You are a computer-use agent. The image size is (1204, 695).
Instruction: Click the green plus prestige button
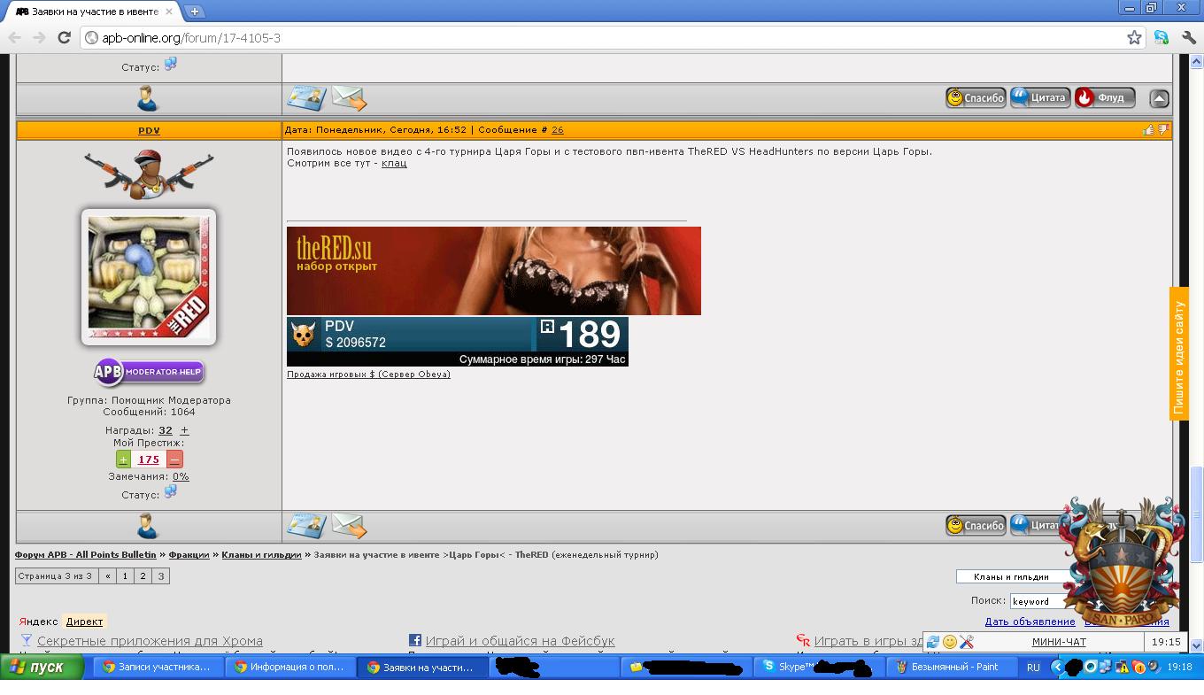pos(123,459)
